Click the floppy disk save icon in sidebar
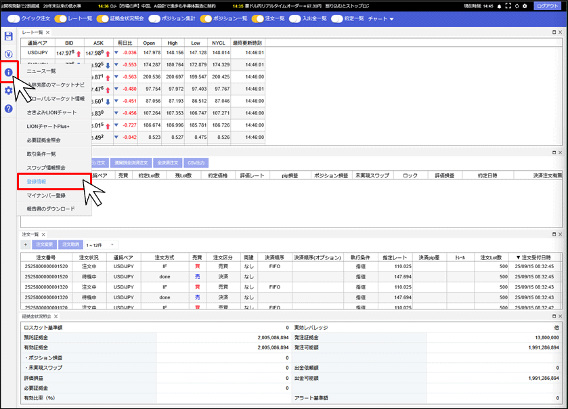Viewport: 568px width, 409px height. tap(8, 36)
